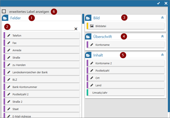Image resolution: width=170 pixels, height=118 pixels.
Task: Click the Felder list scrollbar thumb
Action: [83, 19]
